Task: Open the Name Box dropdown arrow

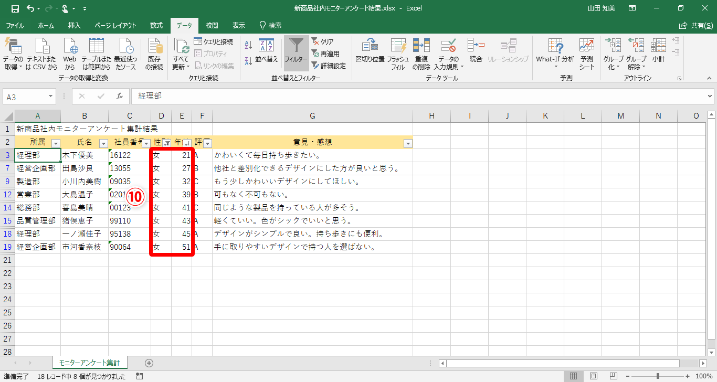Action: tap(50, 96)
